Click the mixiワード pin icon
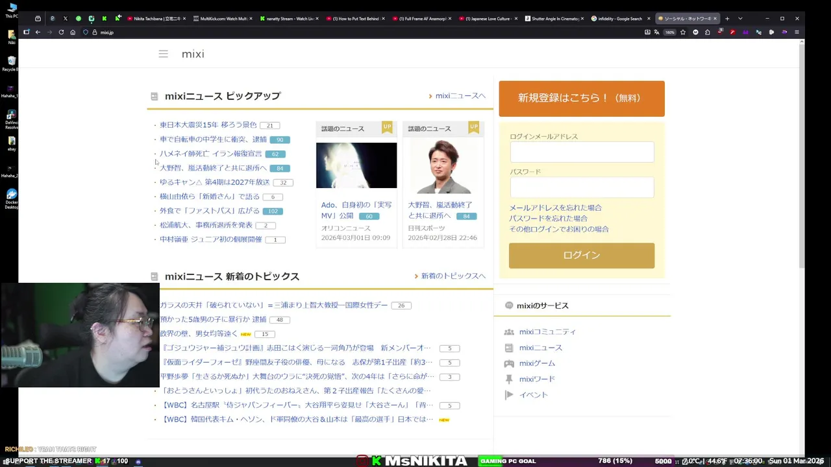831x467 pixels. point(509,379)
